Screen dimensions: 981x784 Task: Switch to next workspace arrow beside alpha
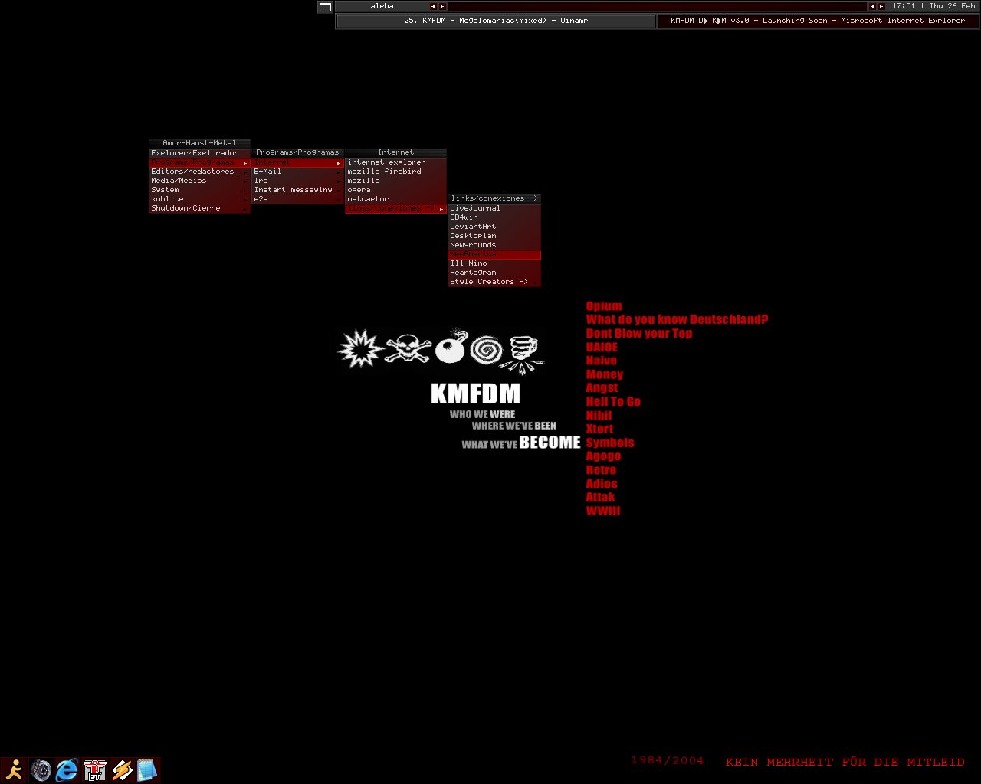click(x=442, y=6)
